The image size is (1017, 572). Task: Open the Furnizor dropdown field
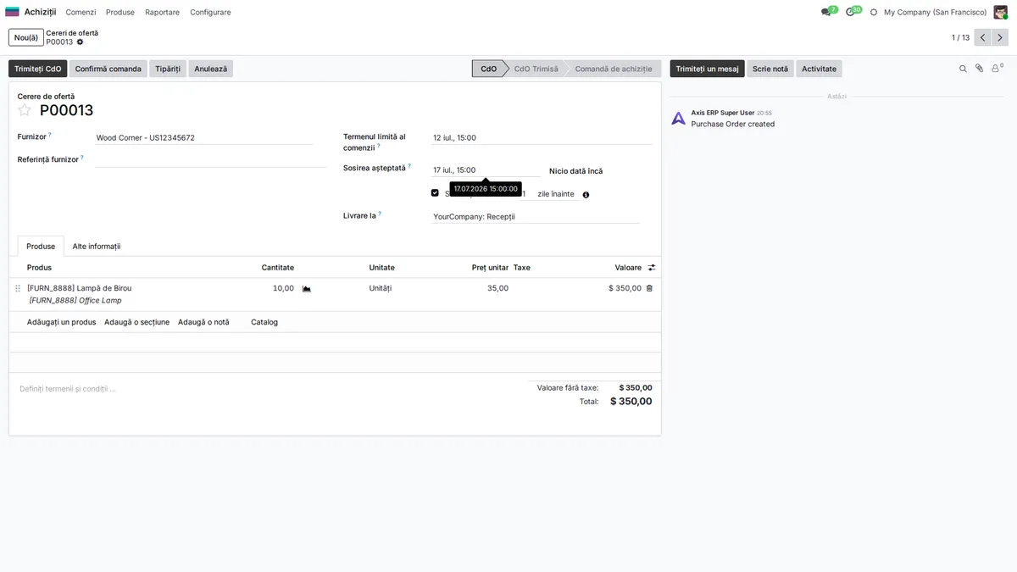(203, 137)
